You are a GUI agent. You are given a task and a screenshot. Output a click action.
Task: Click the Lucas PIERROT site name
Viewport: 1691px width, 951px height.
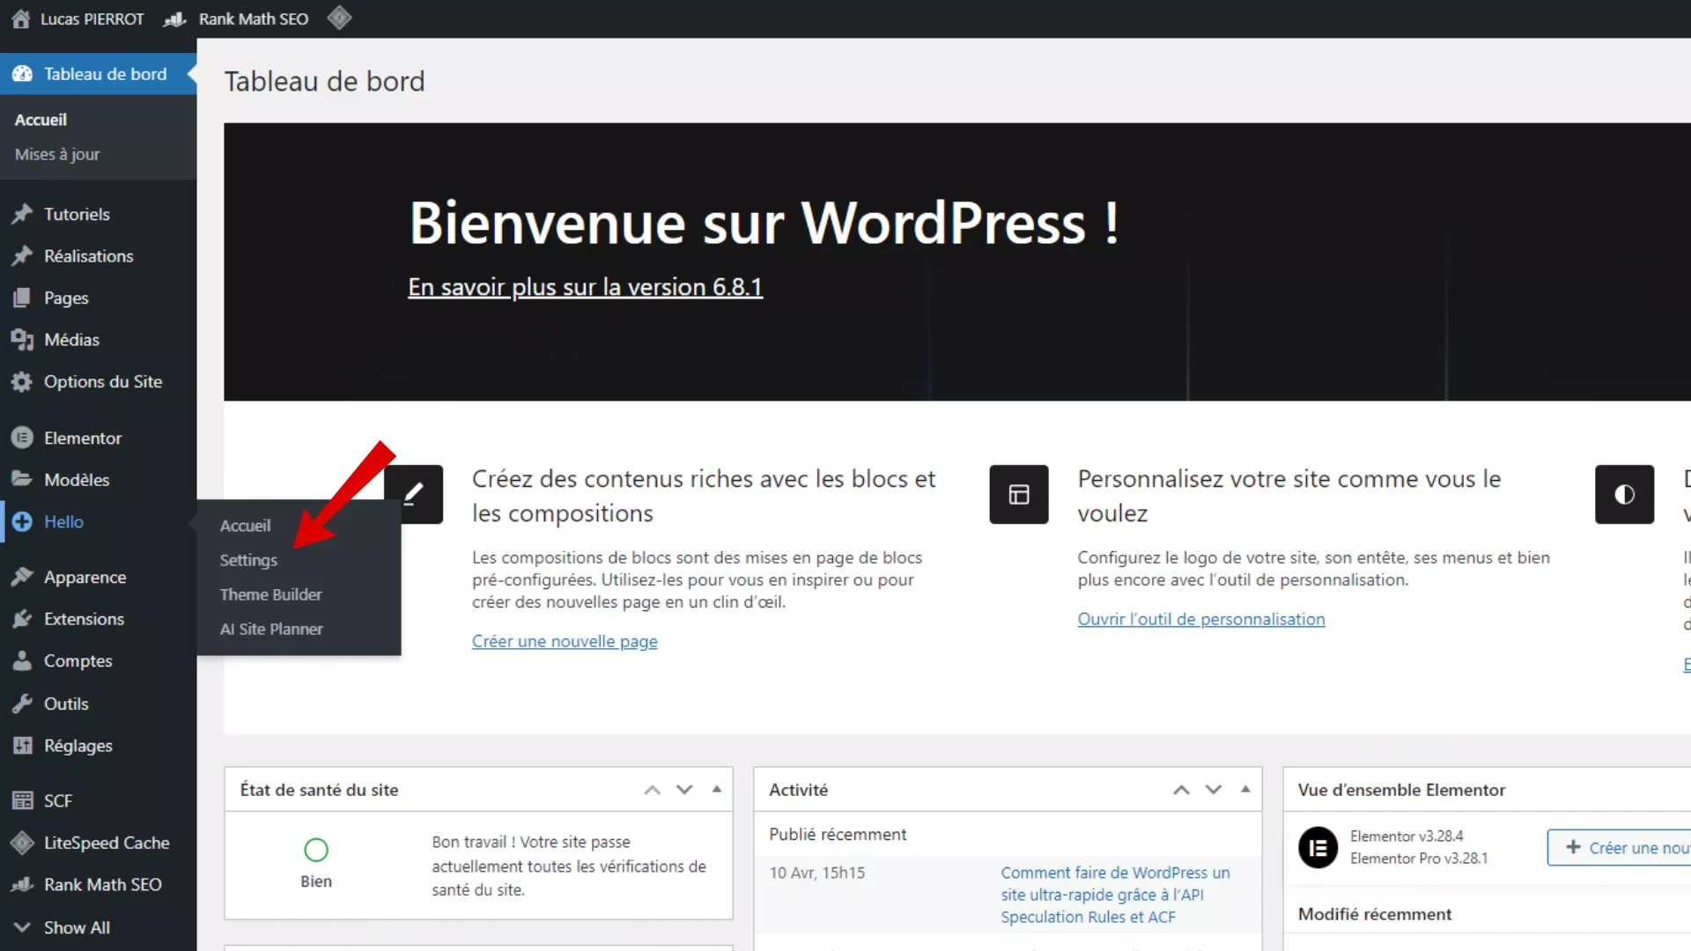pos(92,18)
